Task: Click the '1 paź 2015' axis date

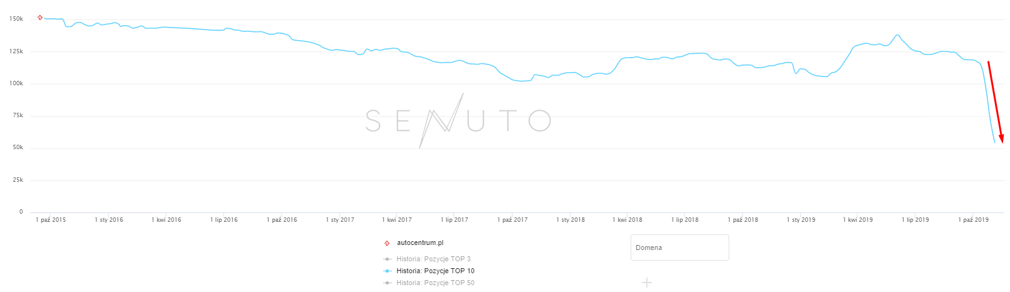Action: pos(51,220)
